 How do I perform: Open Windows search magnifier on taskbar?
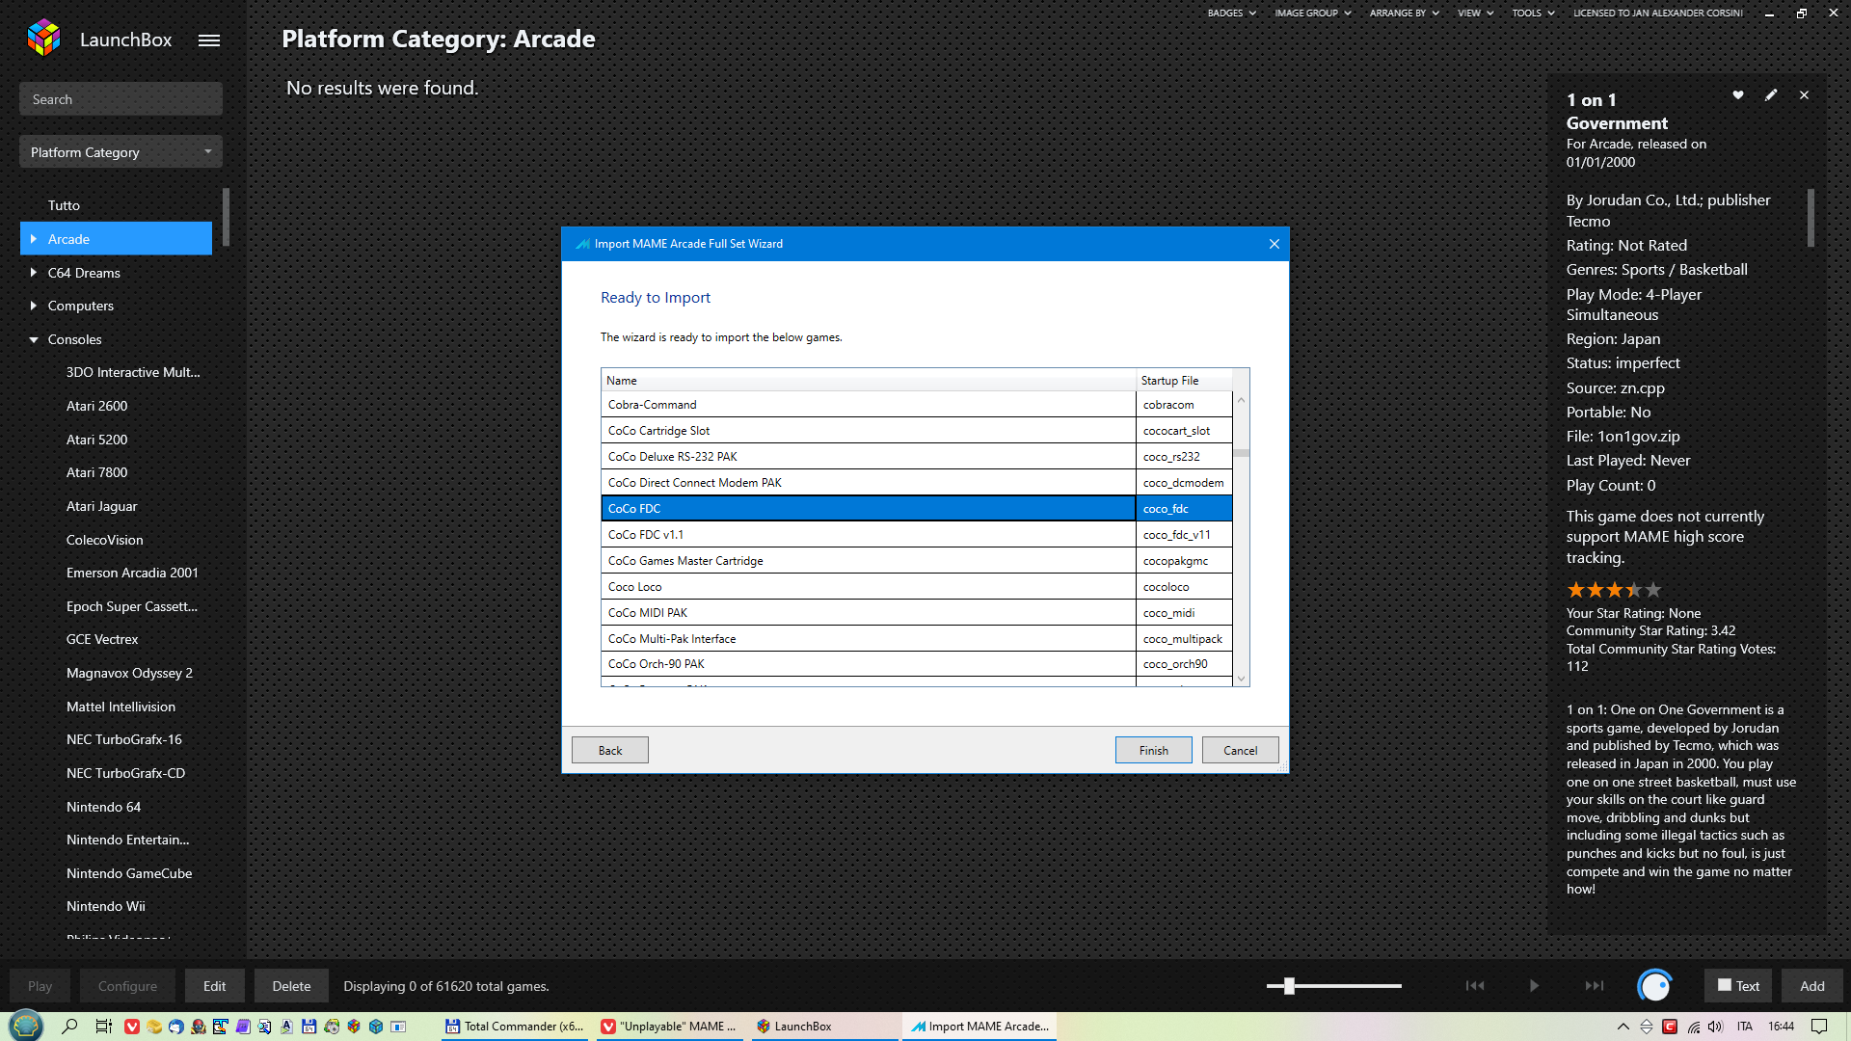[69, 1027]
